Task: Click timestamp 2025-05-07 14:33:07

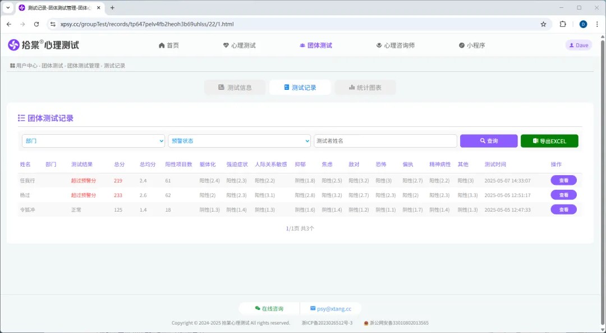Action: tap(507, 181)
